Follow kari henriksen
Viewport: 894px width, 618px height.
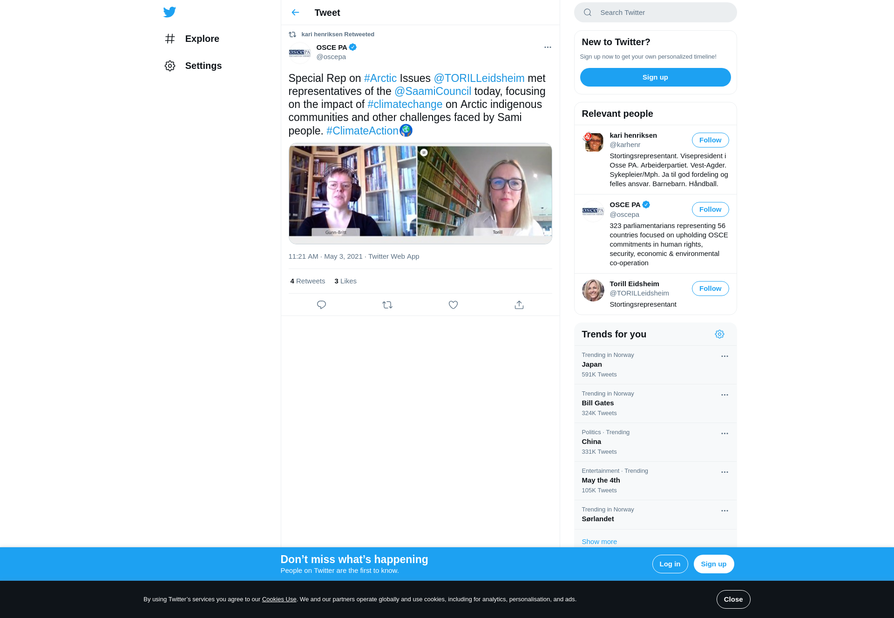pos(710,140)
